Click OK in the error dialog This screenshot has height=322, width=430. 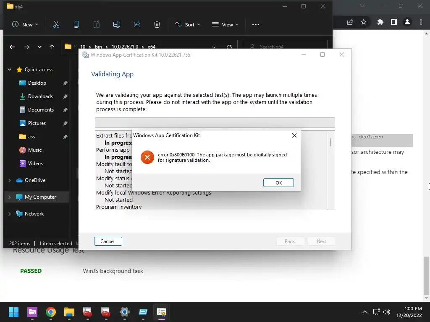pyautogui.click(x=278, y=183)
